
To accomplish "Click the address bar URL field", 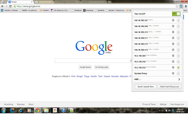I will pos(95,6).
